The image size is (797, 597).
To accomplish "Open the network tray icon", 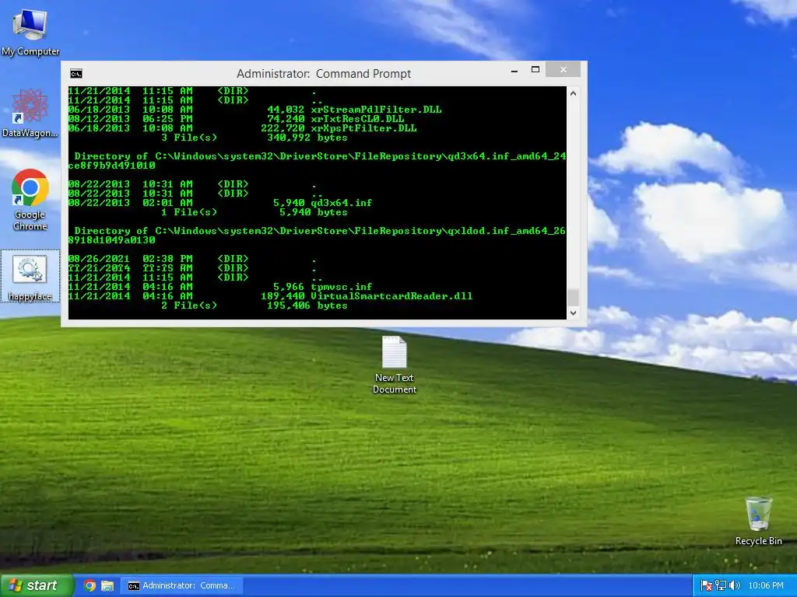I will point(720,586).
